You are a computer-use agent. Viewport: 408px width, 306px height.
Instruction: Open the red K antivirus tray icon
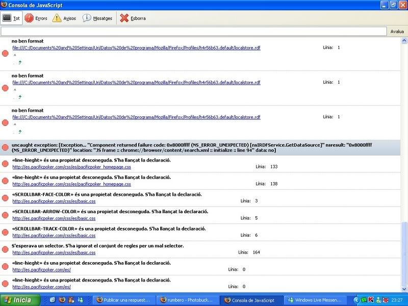tap(371, 300)
